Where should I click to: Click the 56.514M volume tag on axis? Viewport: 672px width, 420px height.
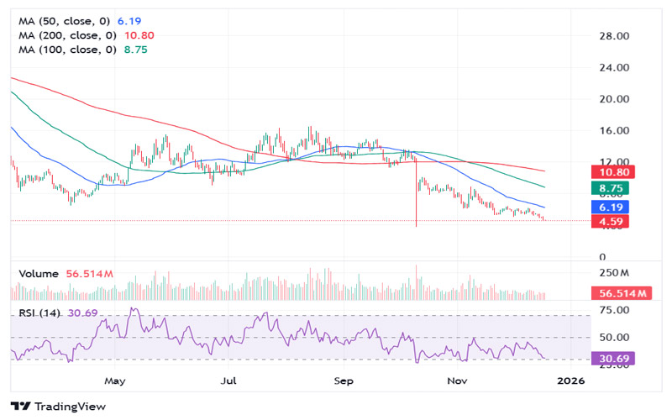[622, 293]
